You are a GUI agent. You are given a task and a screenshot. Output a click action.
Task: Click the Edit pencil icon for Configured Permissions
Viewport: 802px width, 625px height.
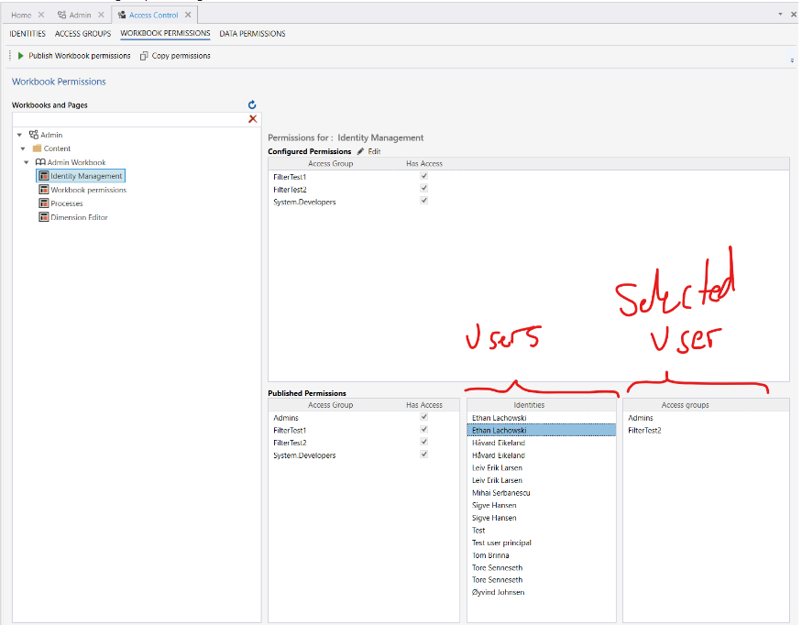click(x=360, y=151)
